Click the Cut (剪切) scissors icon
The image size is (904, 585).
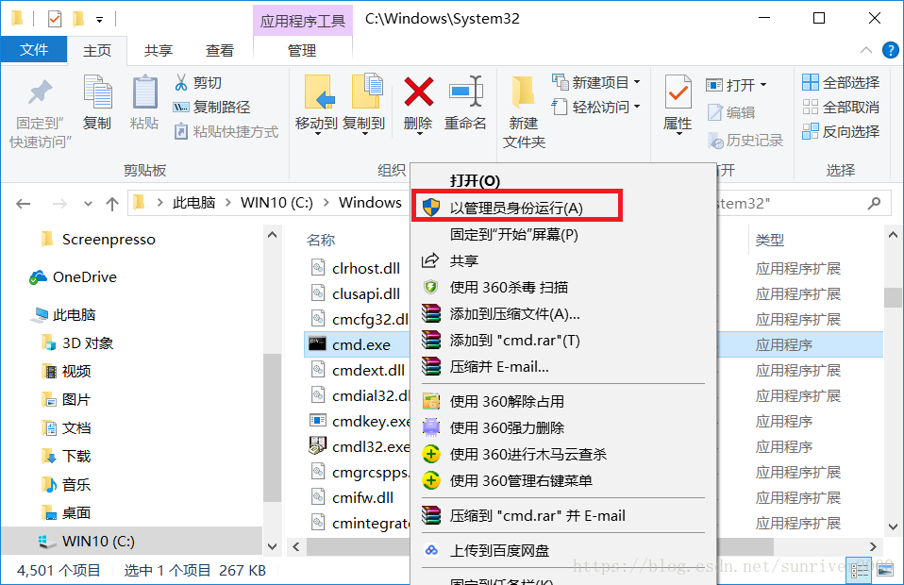click(x=181, y=83)
